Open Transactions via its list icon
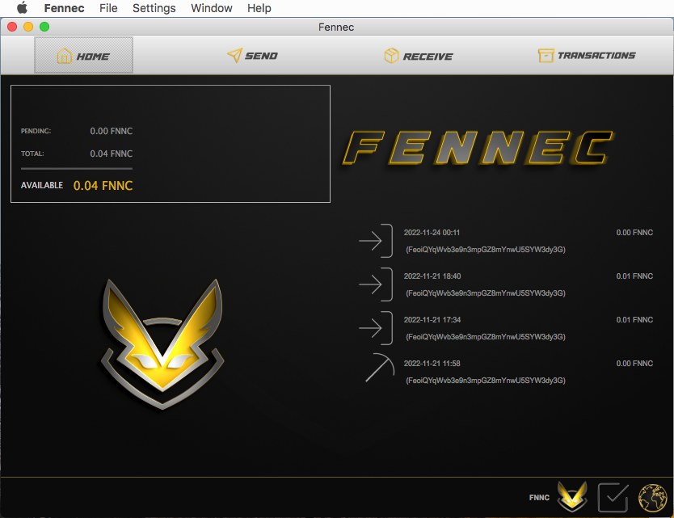674x518 pixels. click(x=545, y=56)
